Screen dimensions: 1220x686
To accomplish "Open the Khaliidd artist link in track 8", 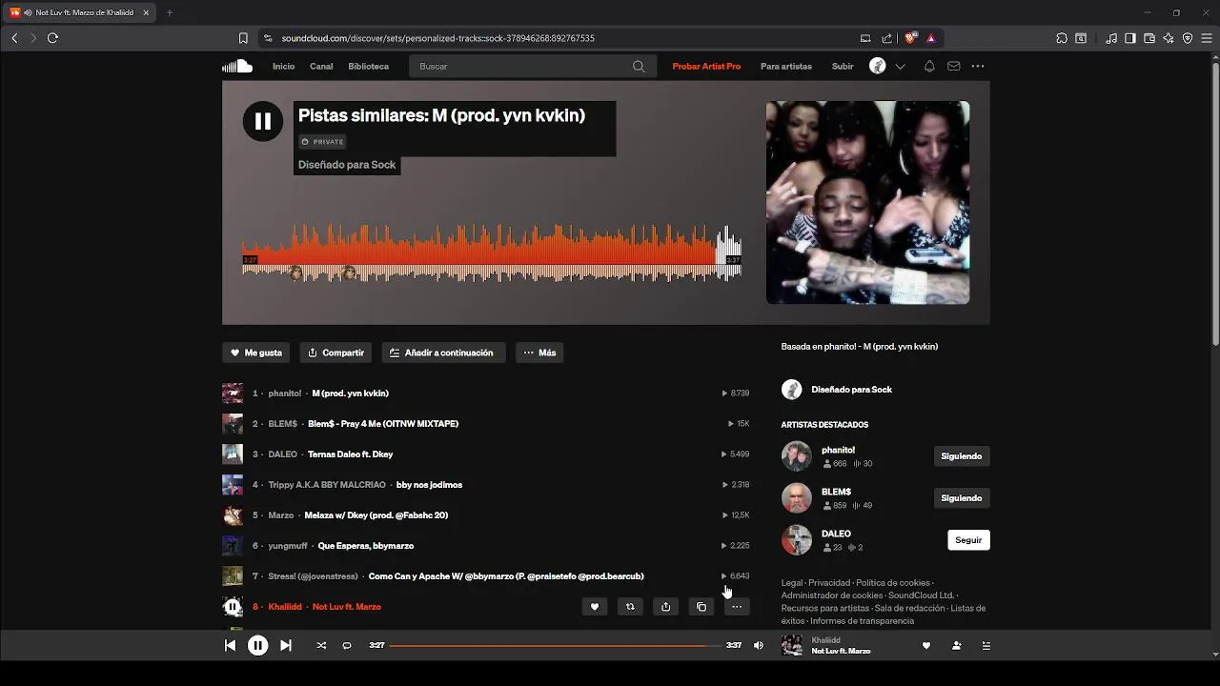I will pos(285,607).
